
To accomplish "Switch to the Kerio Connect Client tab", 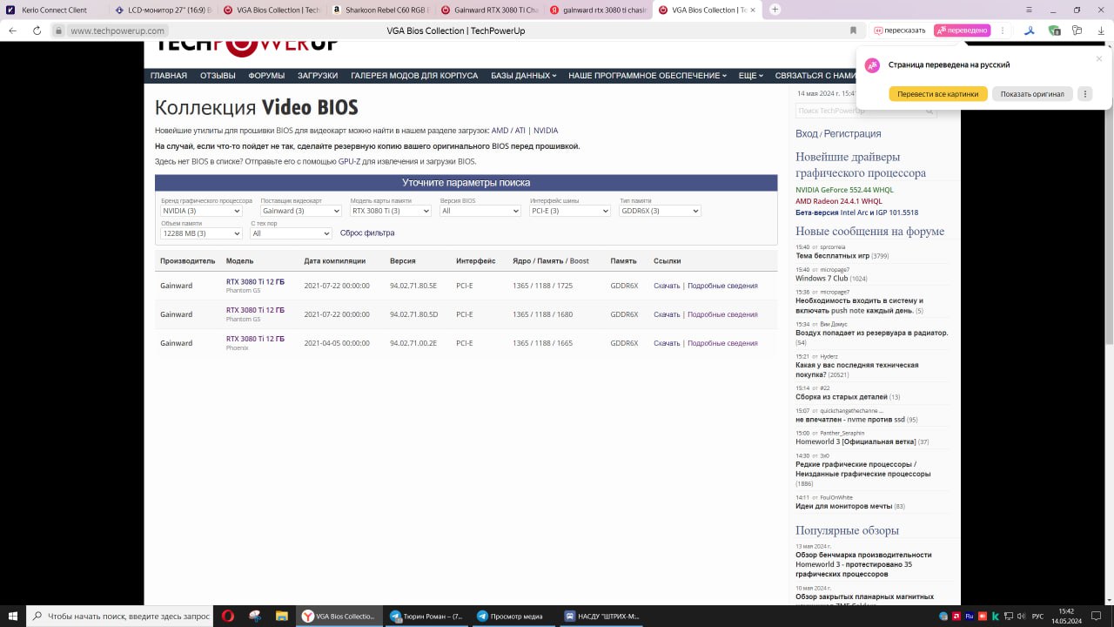I will click(54, 10).
